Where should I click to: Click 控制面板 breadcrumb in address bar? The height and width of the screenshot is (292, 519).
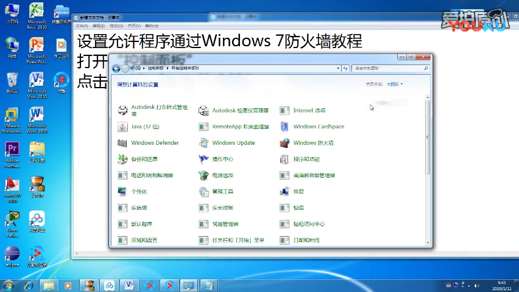point(155,68)
